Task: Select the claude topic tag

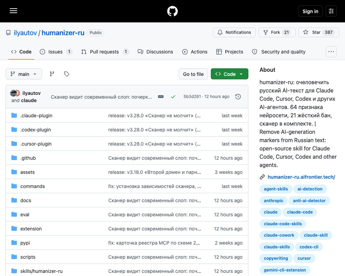Action: [x=270, y=212]
